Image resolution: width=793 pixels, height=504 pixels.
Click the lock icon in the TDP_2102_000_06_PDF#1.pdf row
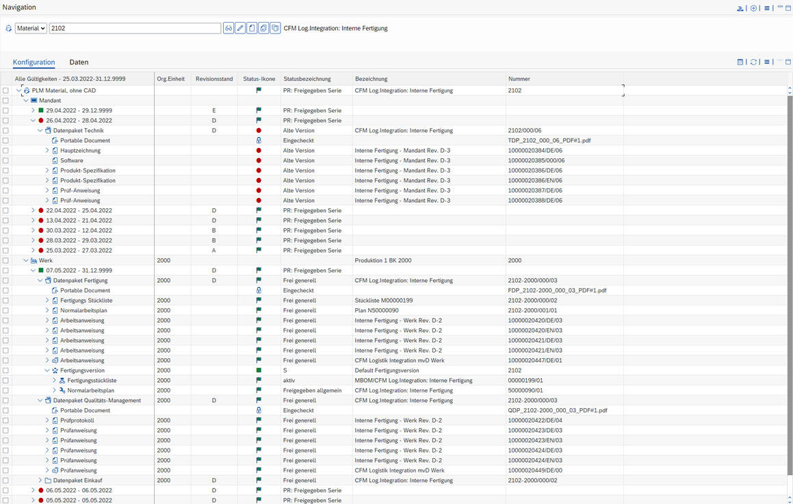[259, 140]
